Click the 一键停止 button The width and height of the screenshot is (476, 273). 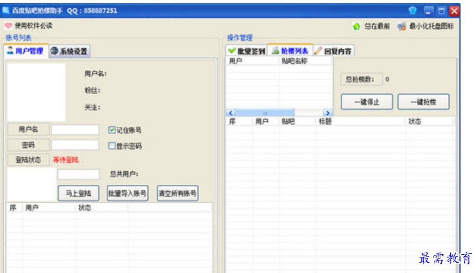click(x=367, y=102)
